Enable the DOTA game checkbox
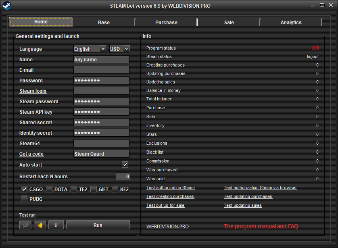This screenshot has height=248, width=338. click(49, 189)
